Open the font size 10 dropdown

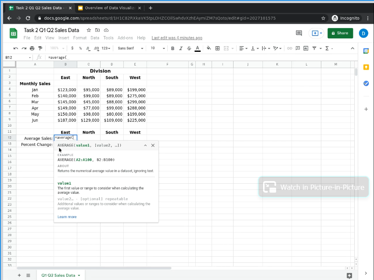point(158,48)
